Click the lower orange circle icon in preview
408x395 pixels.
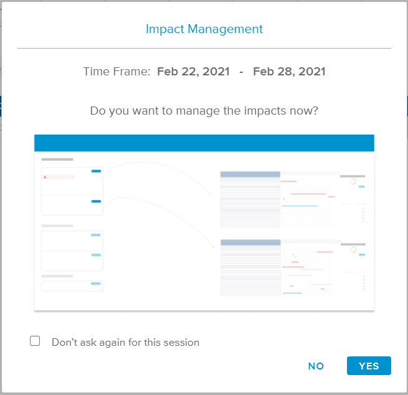coord(353,249)
